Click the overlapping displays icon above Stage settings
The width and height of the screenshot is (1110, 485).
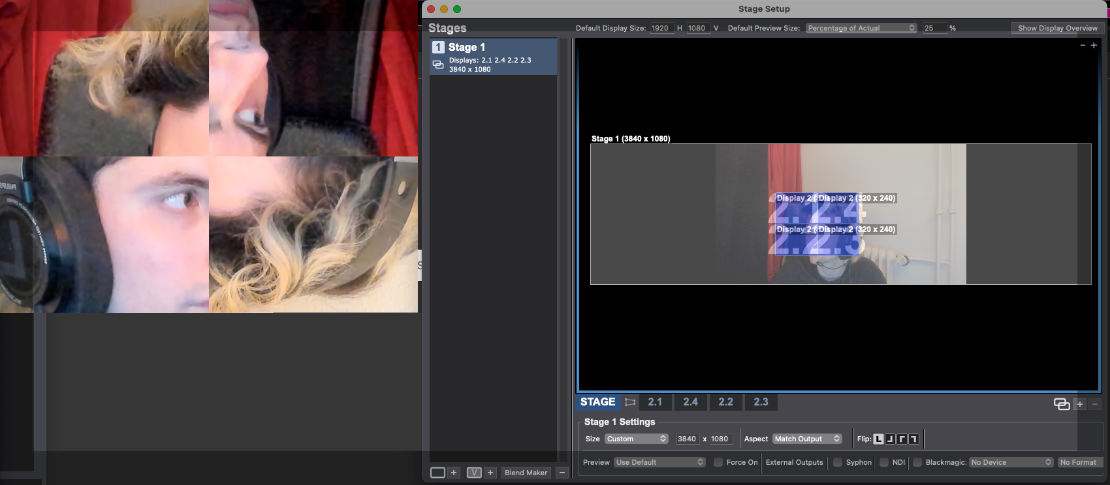click(1062, 404)
